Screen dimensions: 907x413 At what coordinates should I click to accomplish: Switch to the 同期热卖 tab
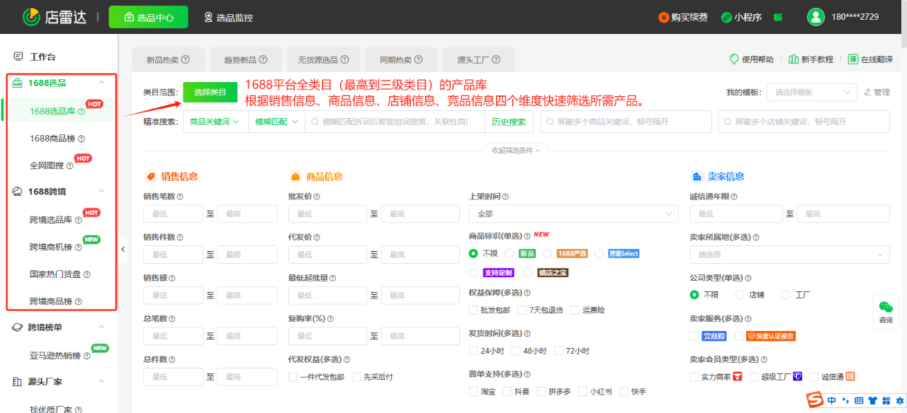pos(400,60)
